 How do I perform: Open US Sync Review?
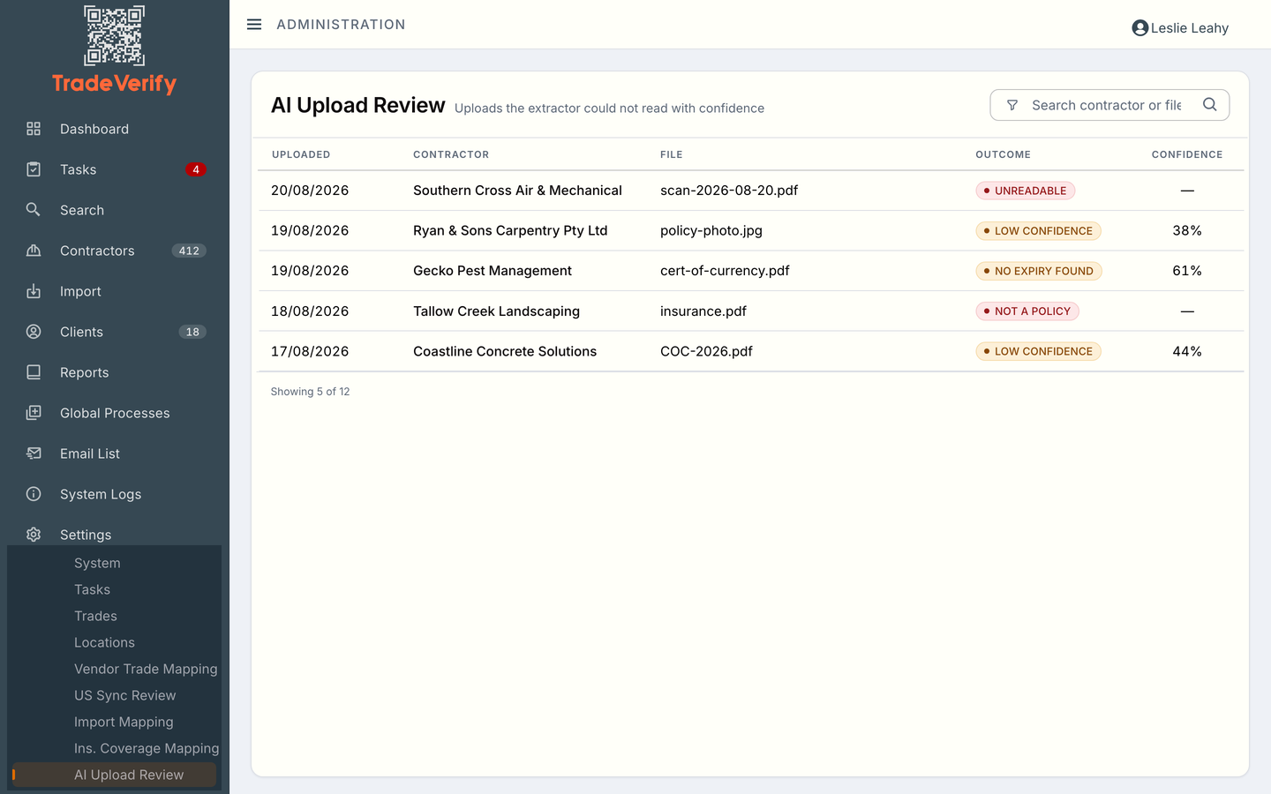tap(124, 695)
